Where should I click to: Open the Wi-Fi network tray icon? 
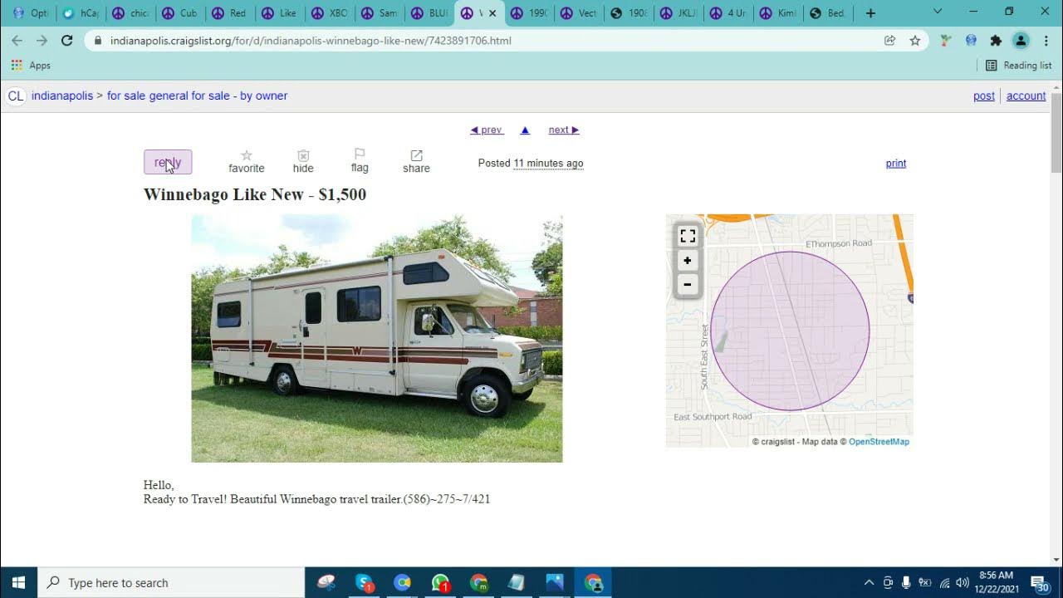click(944, 582)
